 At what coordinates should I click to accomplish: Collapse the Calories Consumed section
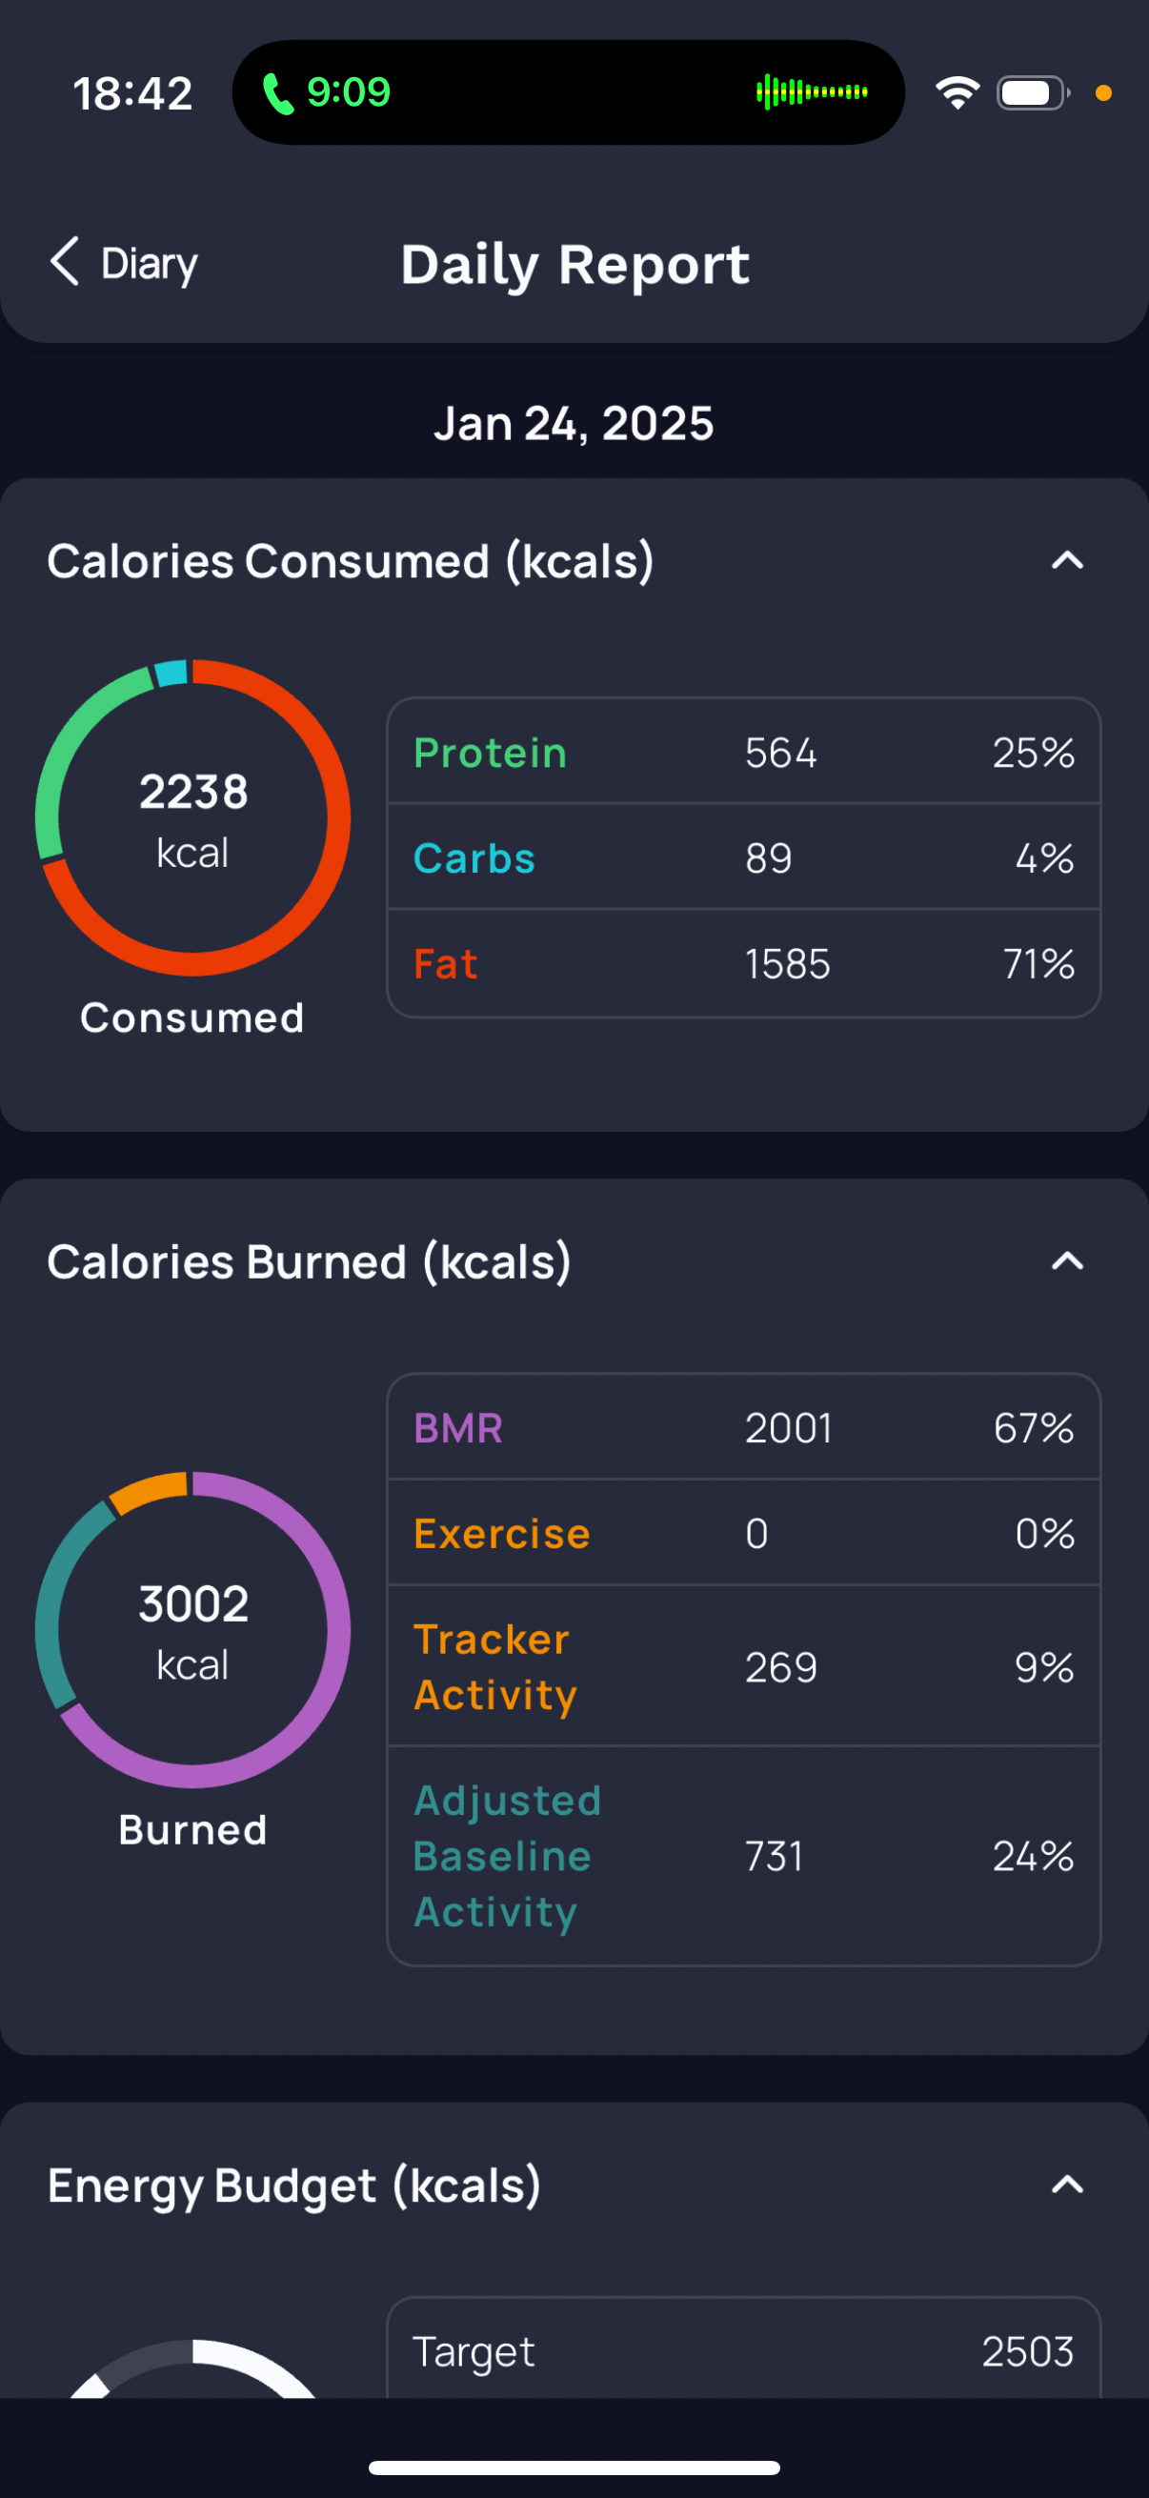click(x=1066, y=560)
